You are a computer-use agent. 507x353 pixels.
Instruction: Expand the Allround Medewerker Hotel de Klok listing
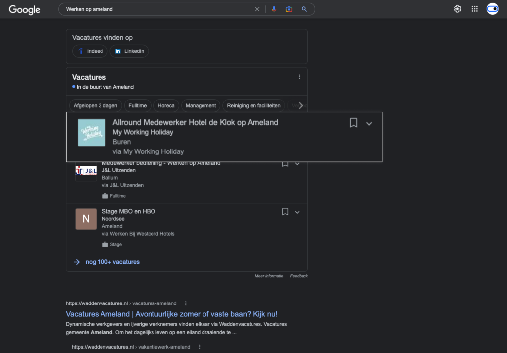click(369, 123)
